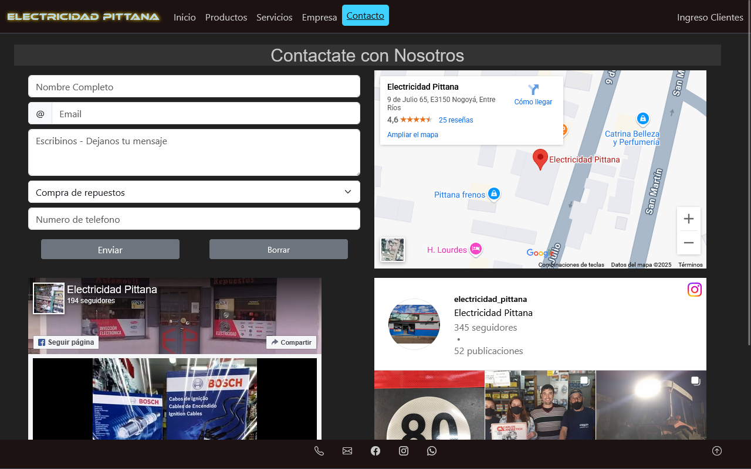Focus the Escribinos message textarea
The width and height of the screenshot is (751, 469).
tap(194, 152)
